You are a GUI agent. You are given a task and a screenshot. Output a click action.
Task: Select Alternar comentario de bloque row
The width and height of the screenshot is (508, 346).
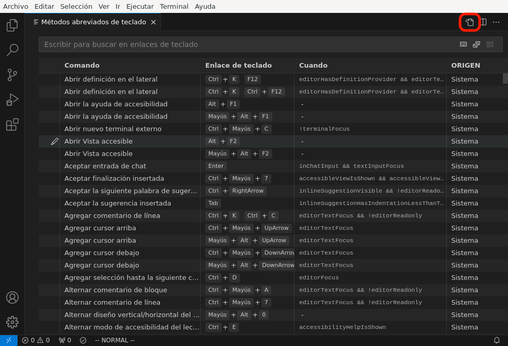coord(273,290)
